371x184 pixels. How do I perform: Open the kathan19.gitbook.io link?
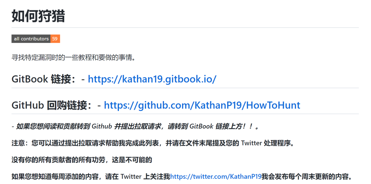click(152, 79)
